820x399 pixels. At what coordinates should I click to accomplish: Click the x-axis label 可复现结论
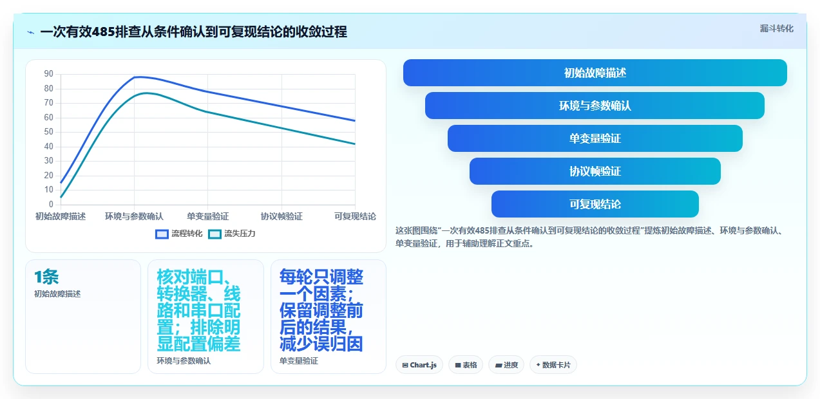click(x=355, y=216)
